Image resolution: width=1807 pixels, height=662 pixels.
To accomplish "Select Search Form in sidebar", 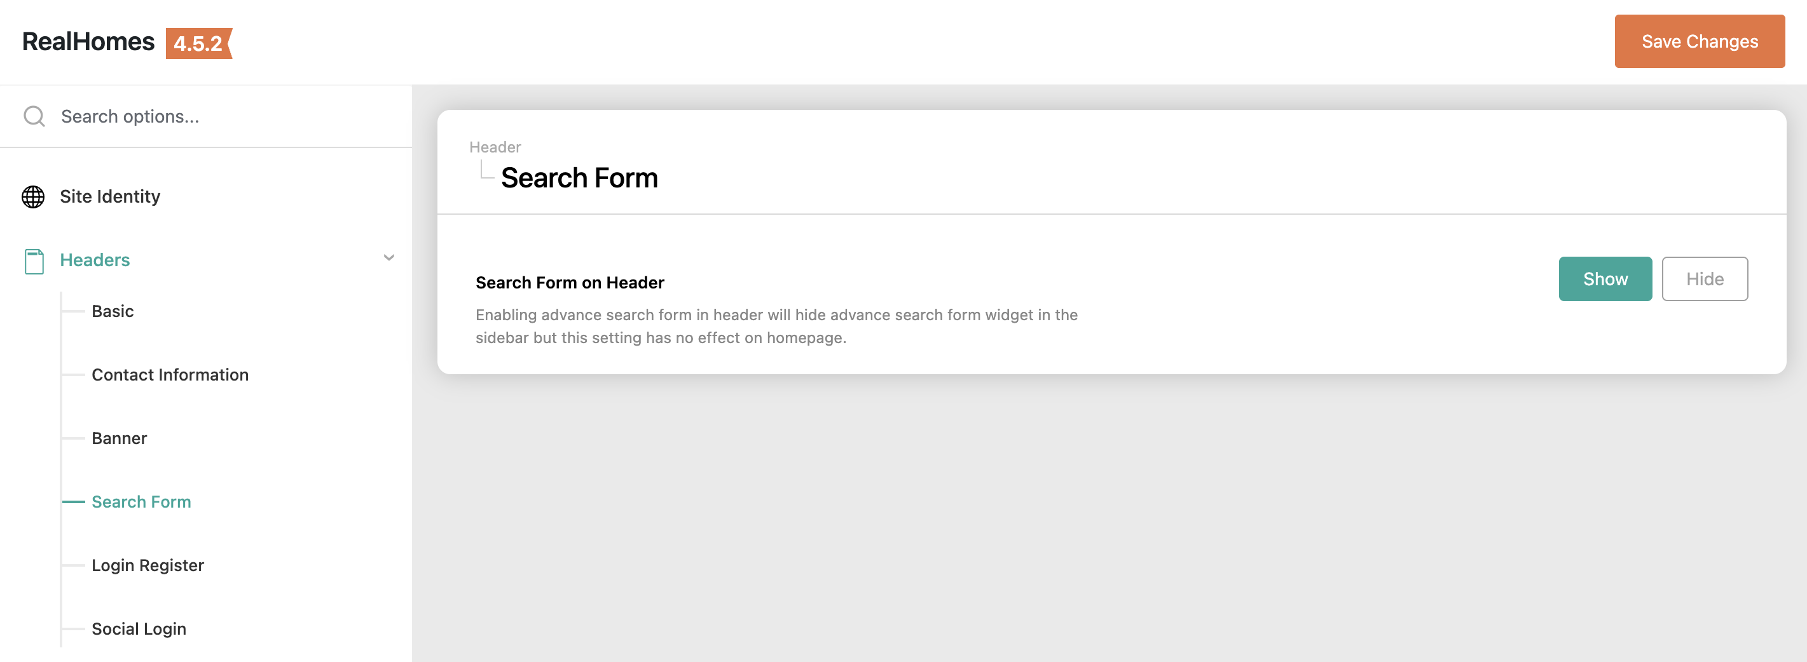I will 141,502.
